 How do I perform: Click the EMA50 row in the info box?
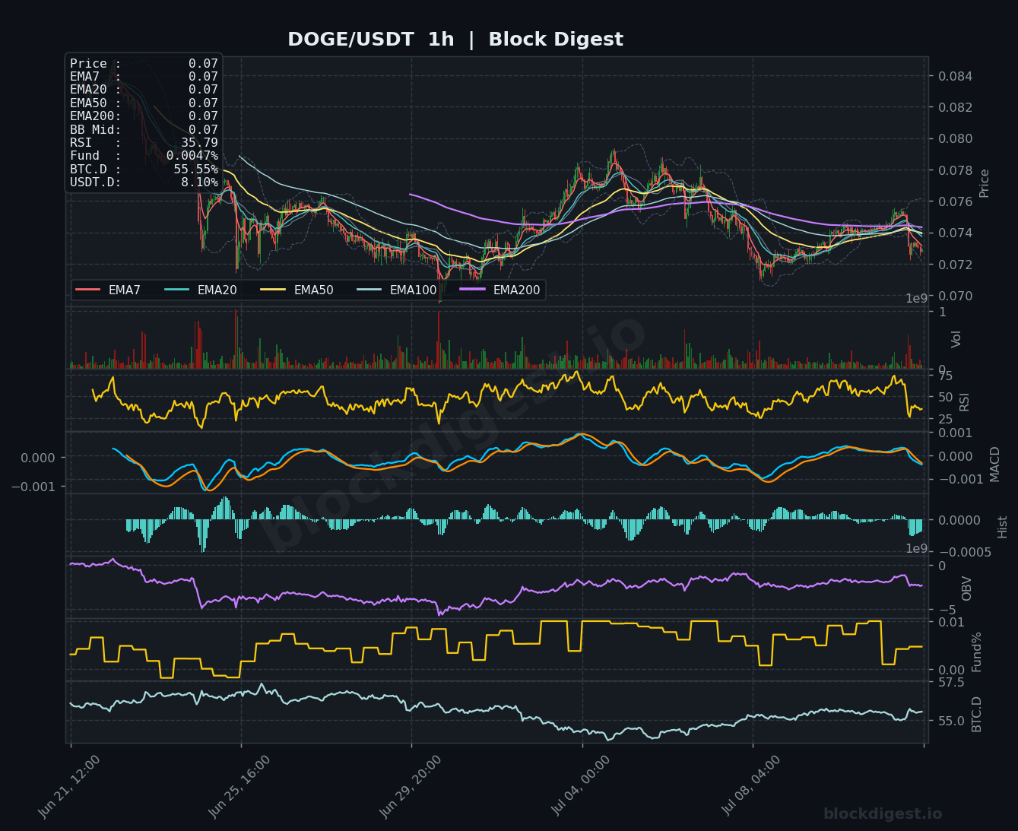[x=144, y=103]
